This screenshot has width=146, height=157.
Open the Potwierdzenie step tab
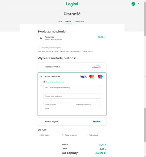tap(79, 21)
